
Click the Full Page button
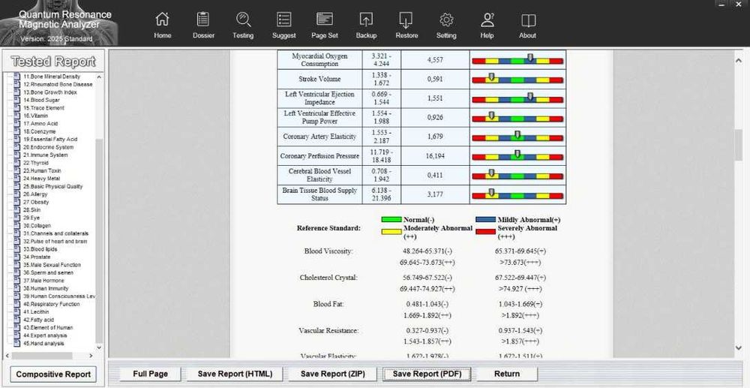(x=150, y=374)
